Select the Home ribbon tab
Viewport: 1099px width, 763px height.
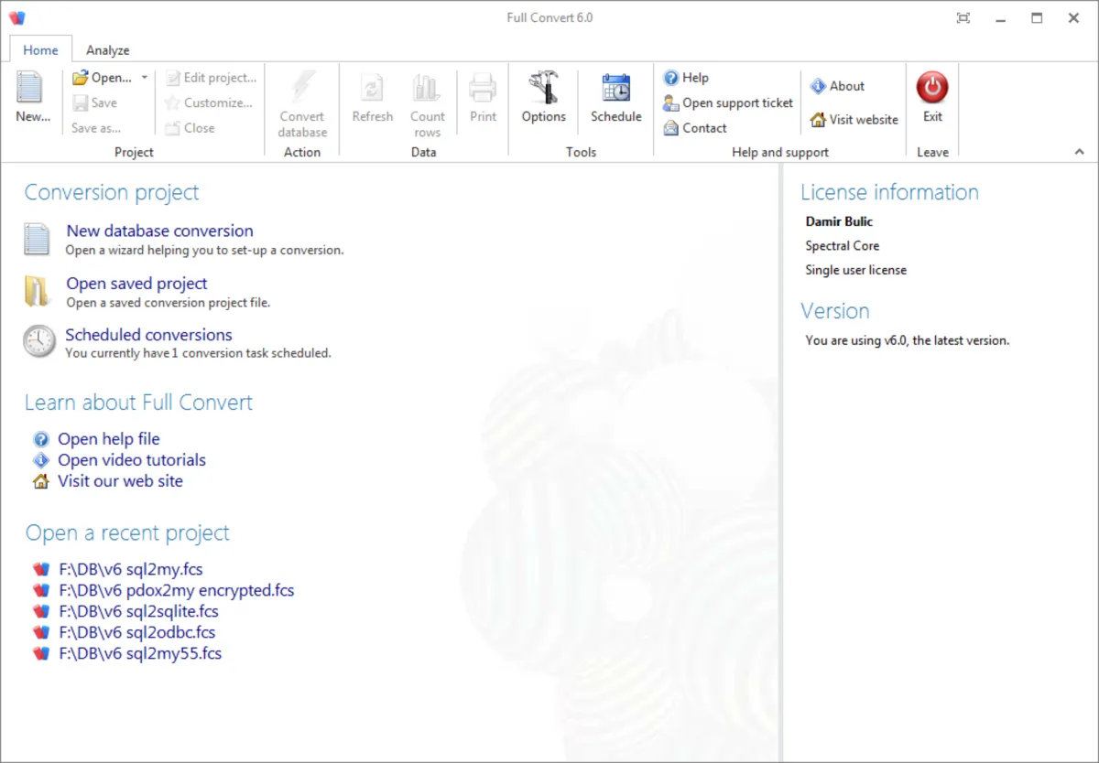click(x=40, y=50)
